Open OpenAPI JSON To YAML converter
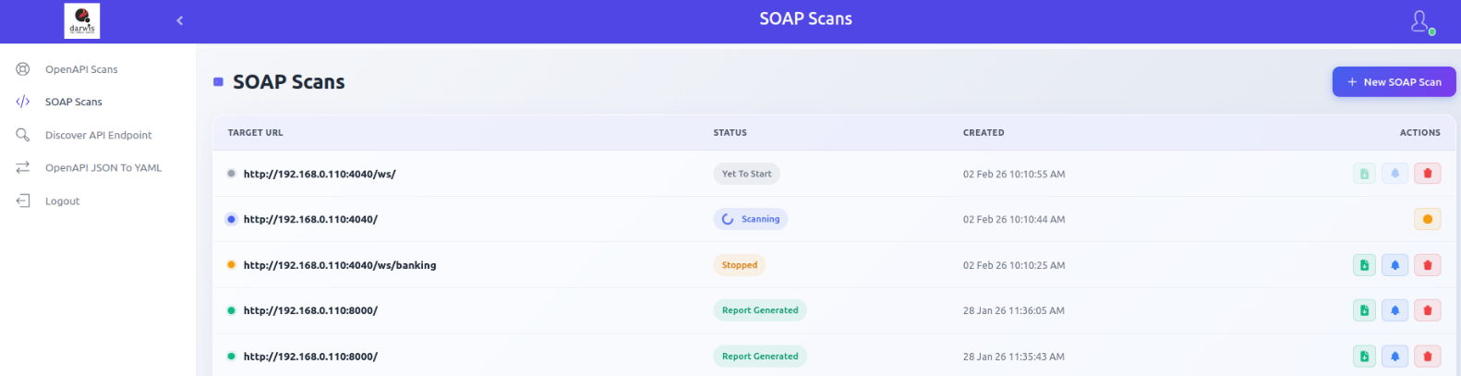The image size is (1461, 376). 103,167
